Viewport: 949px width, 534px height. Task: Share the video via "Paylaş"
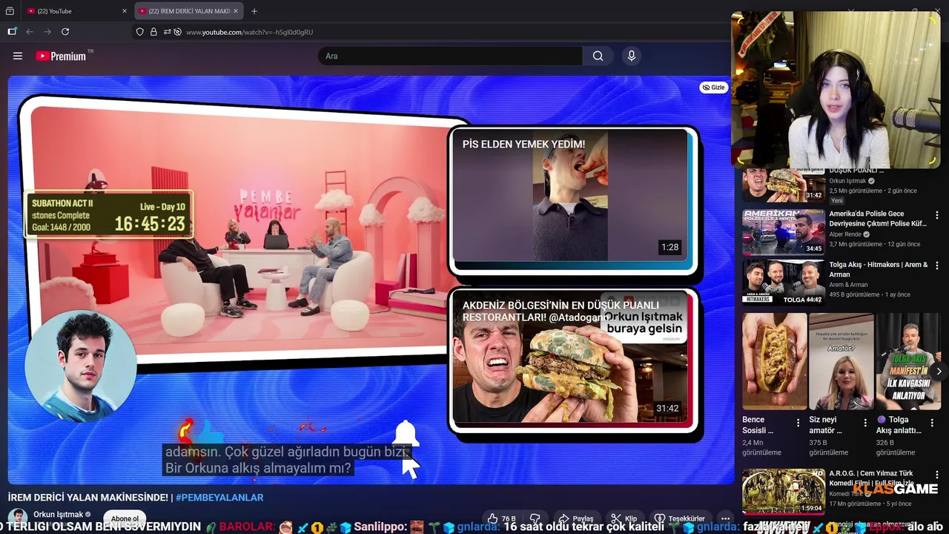click(x=576, y=518)
